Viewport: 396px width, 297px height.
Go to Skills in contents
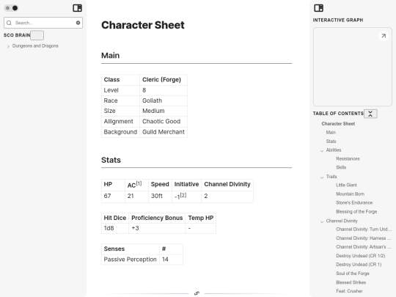[x=341, y=167]
